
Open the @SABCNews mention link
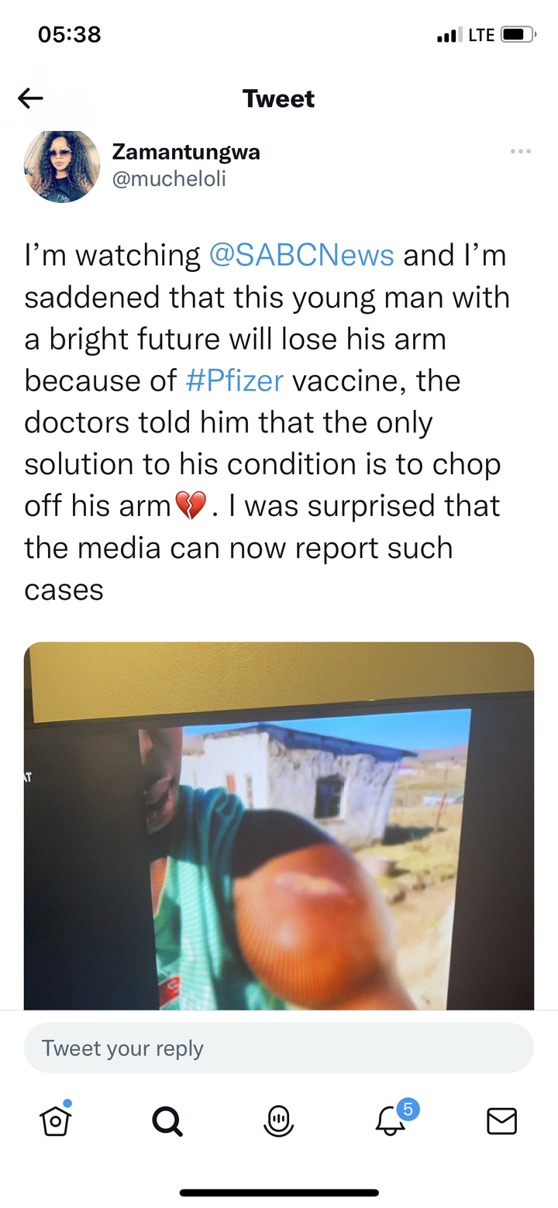[301, 255]
